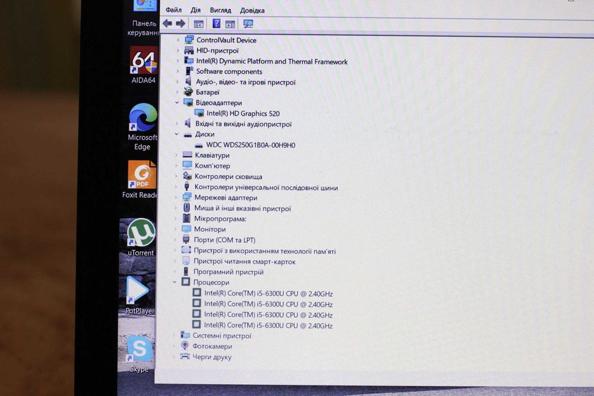The width and height of the screenshot is (594, 396).
Task: Click the monitor scan hardware toolbar icon
Action: tap(248, 24)
